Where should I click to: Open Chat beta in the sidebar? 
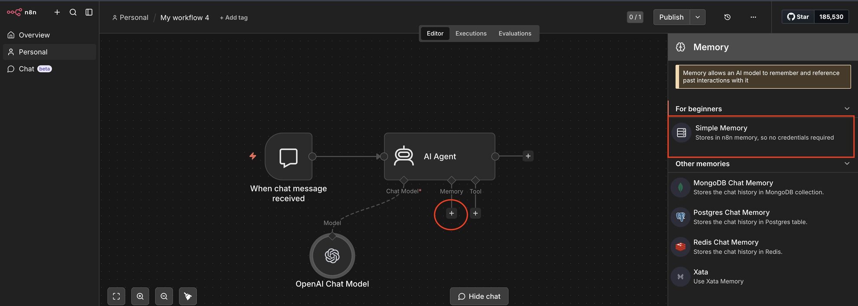tap(49, 69)
